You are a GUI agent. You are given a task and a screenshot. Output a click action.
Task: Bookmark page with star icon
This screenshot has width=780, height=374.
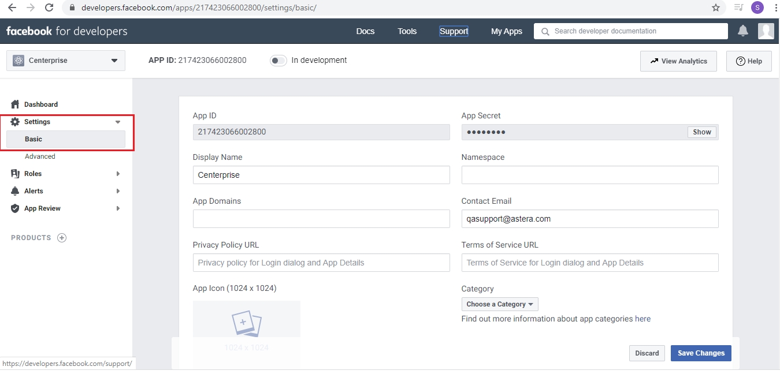pyautogui.click(x=716, y=8)
